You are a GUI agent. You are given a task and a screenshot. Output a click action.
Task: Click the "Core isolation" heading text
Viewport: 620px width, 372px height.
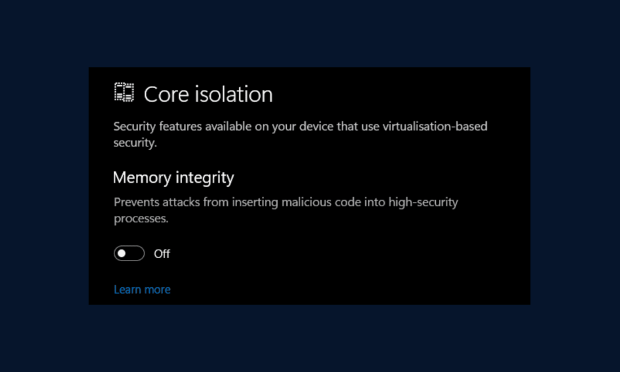click(208, 95)
